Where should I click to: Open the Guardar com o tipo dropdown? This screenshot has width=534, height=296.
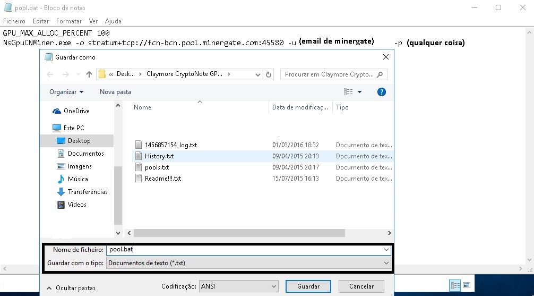tap(248, 263)
